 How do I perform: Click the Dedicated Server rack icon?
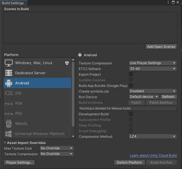point(8,73)
